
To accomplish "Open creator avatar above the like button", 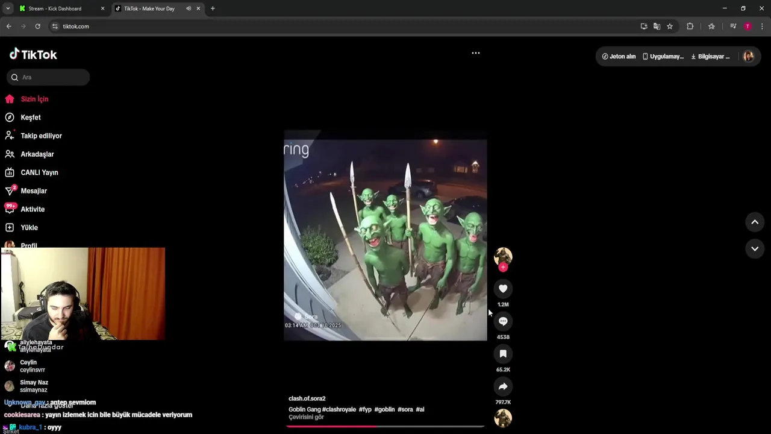I will [503, 256].
